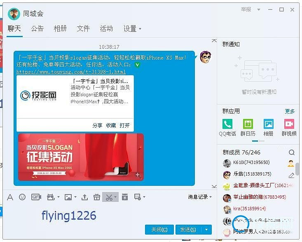Click the 关闭(C) button

click(x=159, y=230)
